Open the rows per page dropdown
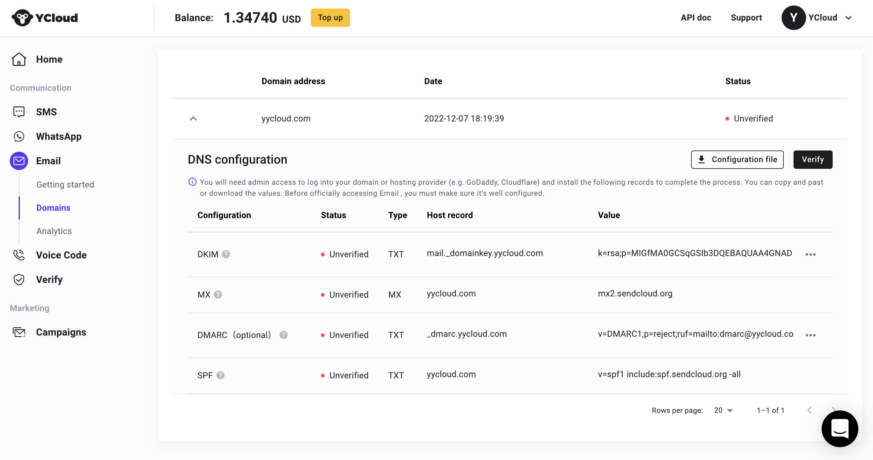 723,410
